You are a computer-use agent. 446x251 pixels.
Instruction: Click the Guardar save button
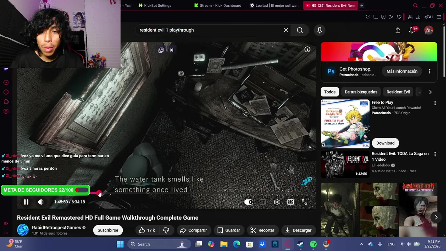229,230
